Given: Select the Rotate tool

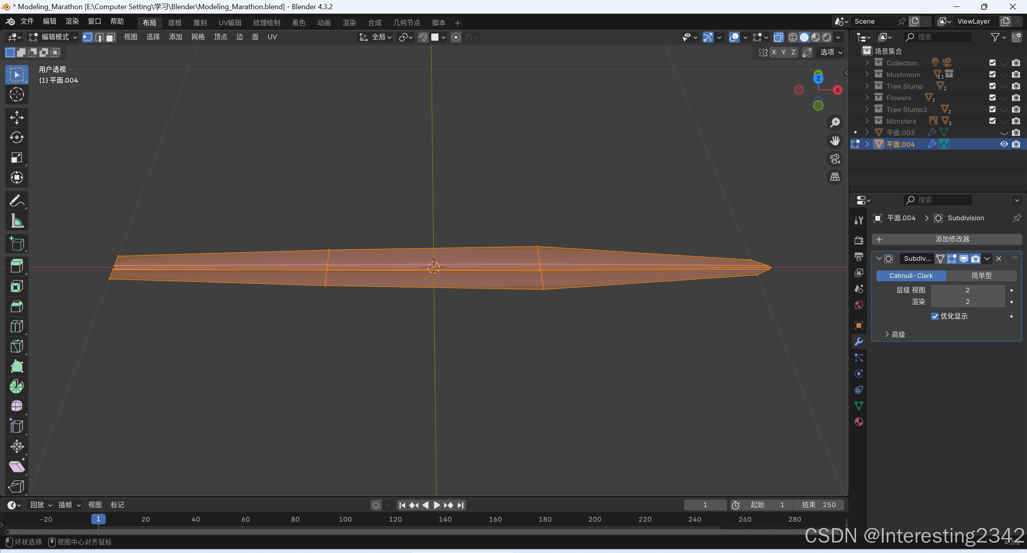Looking at the screenshot, I should pyautogui.click(x=16, y=137).
